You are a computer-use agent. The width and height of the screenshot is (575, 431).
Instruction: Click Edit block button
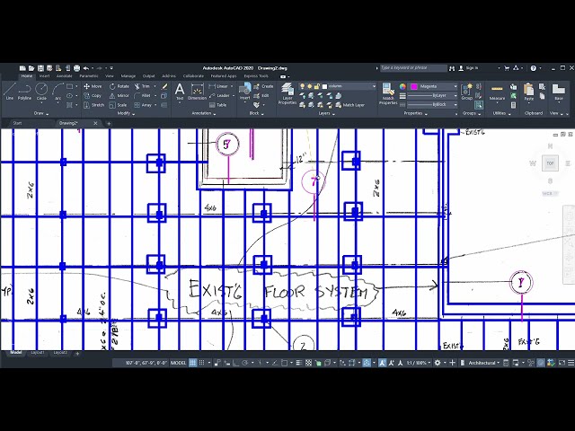[x=261, y=96]
